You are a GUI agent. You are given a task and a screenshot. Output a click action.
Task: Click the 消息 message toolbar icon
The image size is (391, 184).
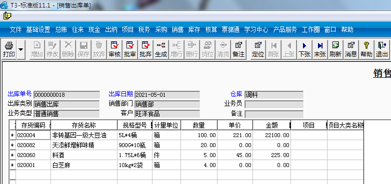pyautogui.click(x=351, y=49)
